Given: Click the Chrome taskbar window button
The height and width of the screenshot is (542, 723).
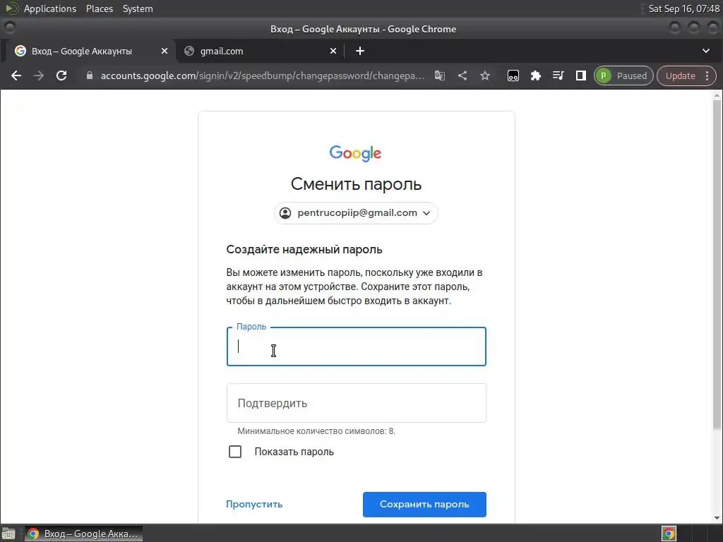Looking at the screenshot, I should pos(83,534).
